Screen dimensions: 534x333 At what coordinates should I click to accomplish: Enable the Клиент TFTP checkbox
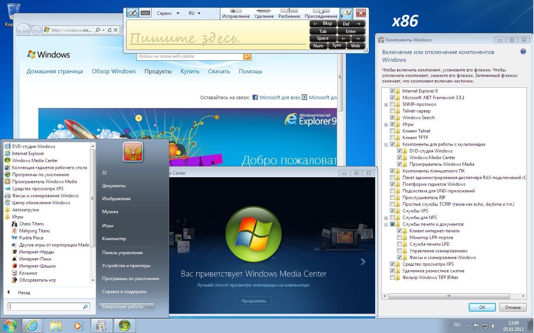[x=393, y=138]
